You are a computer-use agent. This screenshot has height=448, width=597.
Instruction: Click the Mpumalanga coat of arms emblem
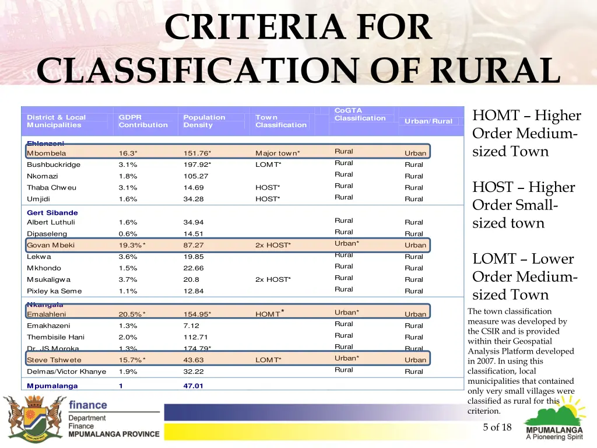33,418
